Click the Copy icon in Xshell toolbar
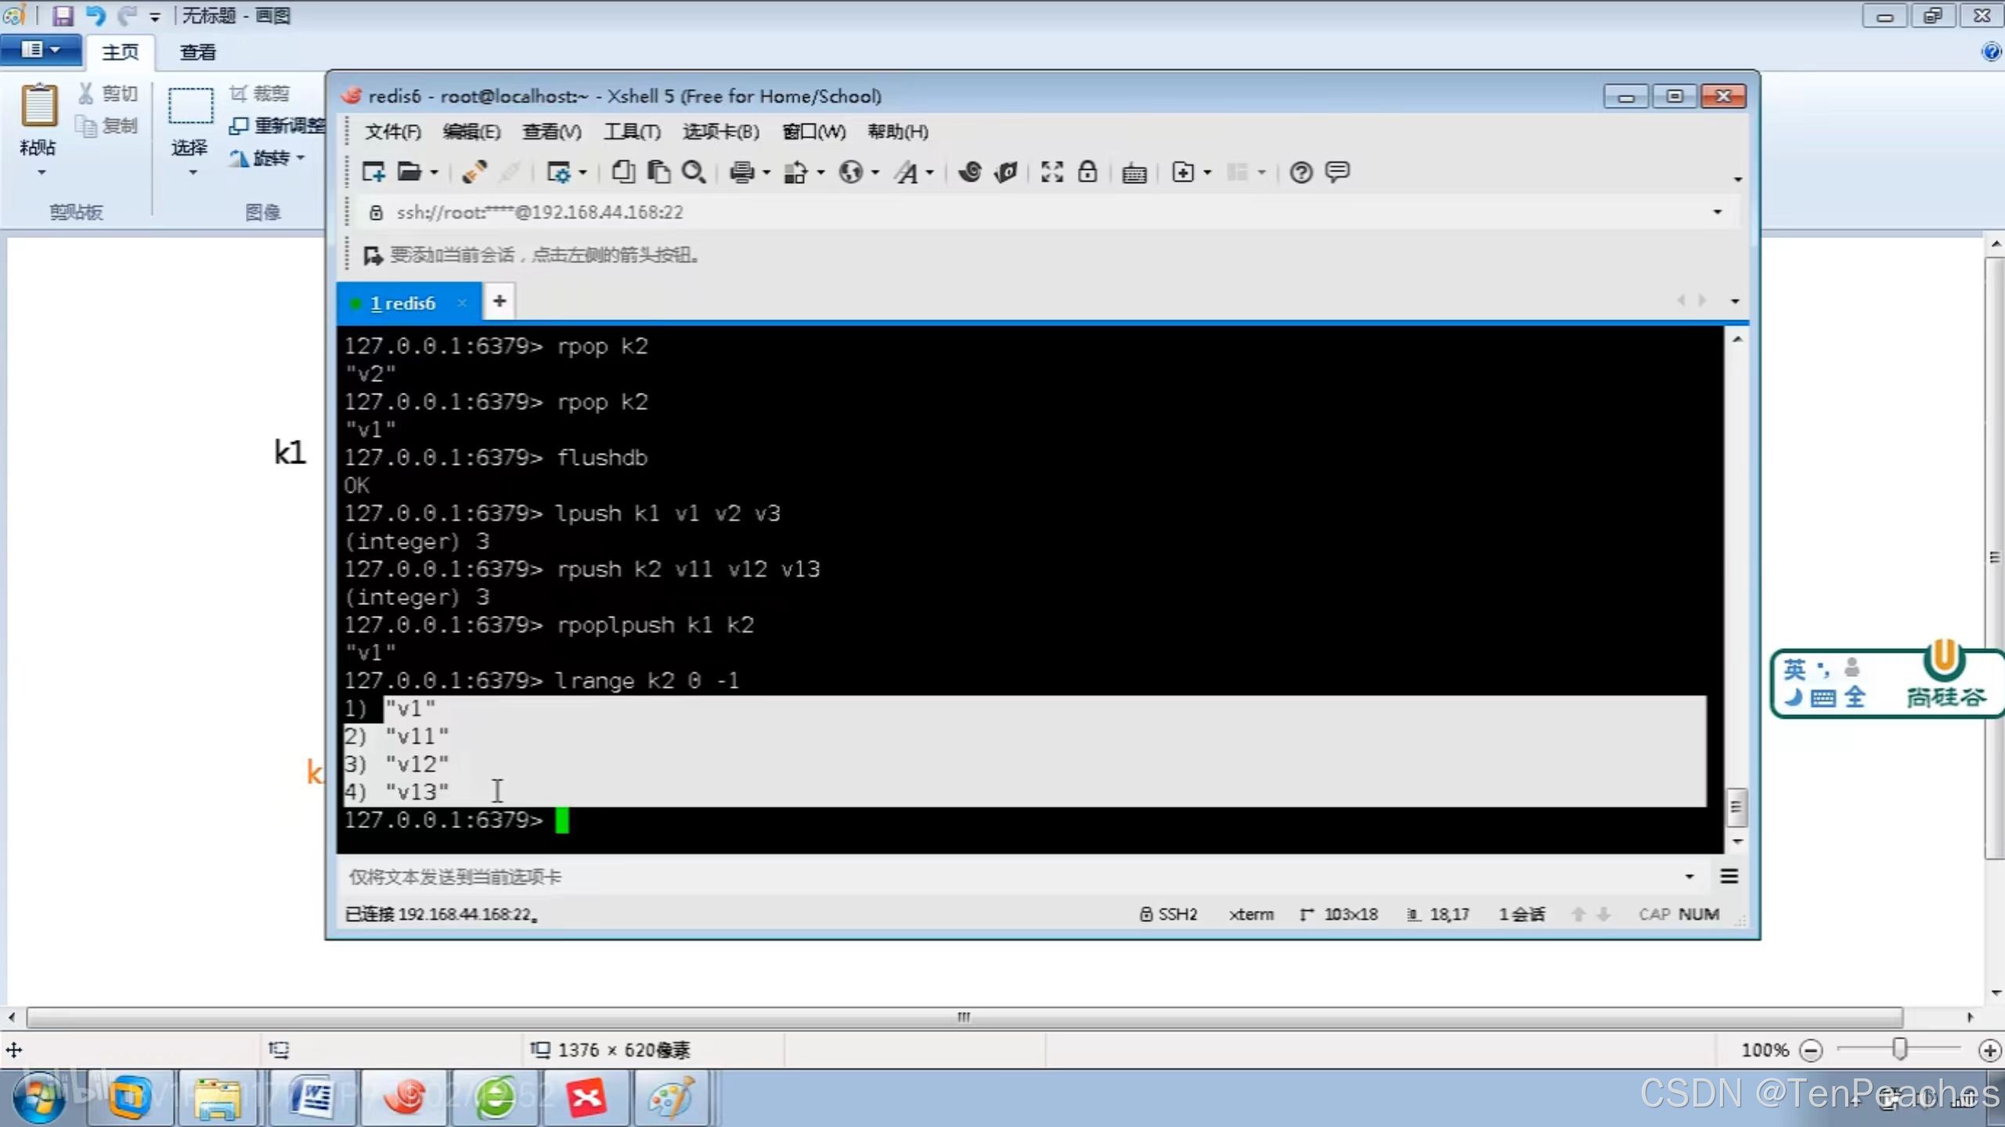The image size is (2005, 1127). [x=623, y=171]
